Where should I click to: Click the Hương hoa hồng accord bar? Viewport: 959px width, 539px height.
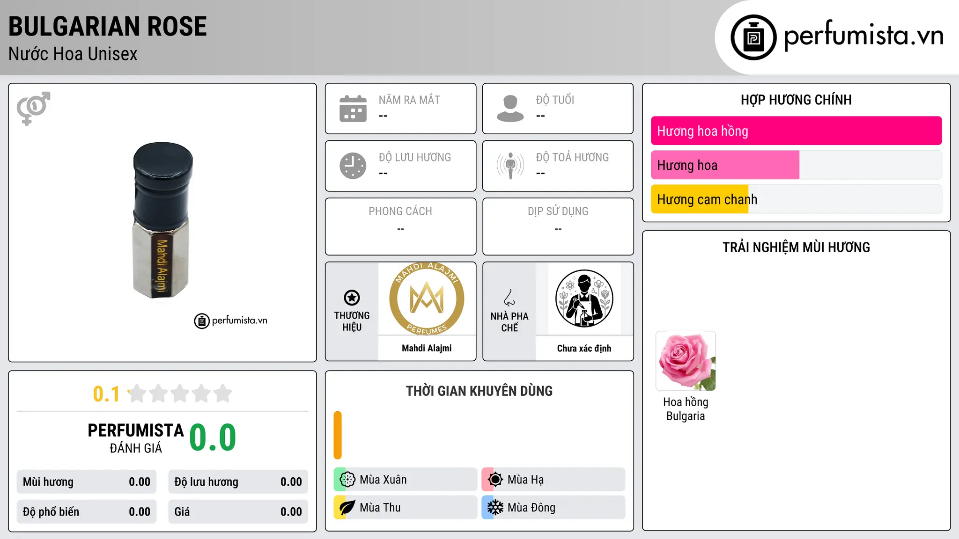point(796,131)
